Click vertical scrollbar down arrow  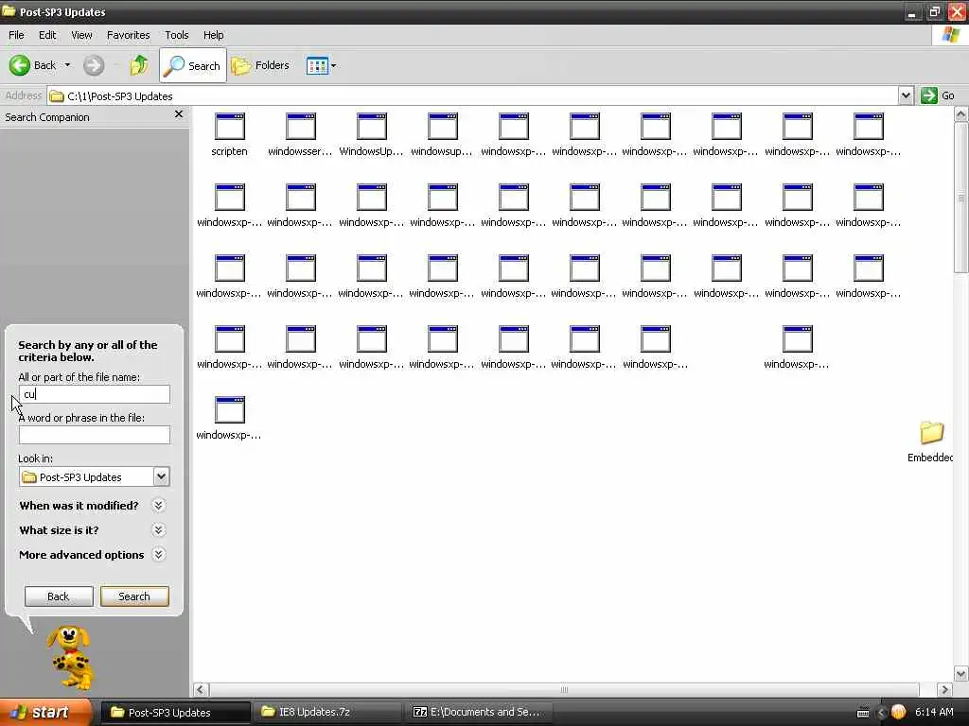(961, 673)
